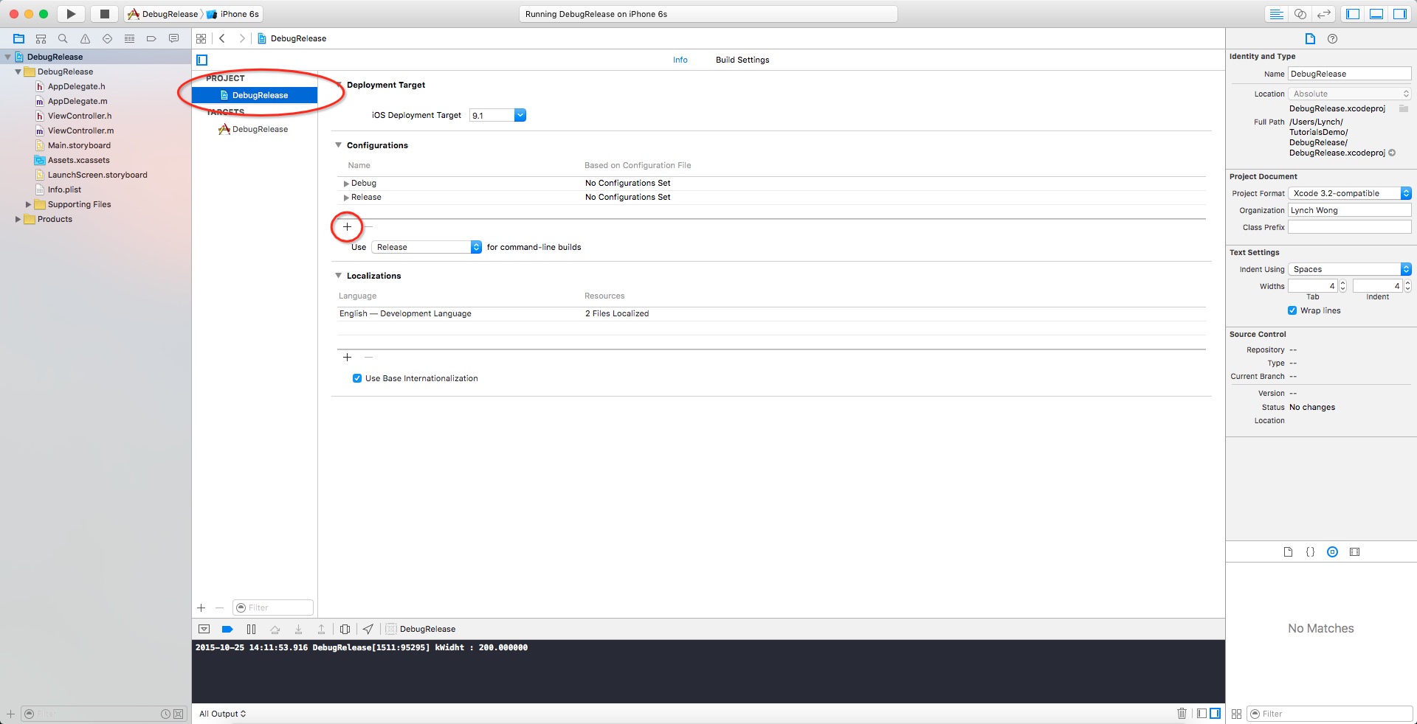
Task: Click the Step into debug button
Action: [x=298, y=629]
